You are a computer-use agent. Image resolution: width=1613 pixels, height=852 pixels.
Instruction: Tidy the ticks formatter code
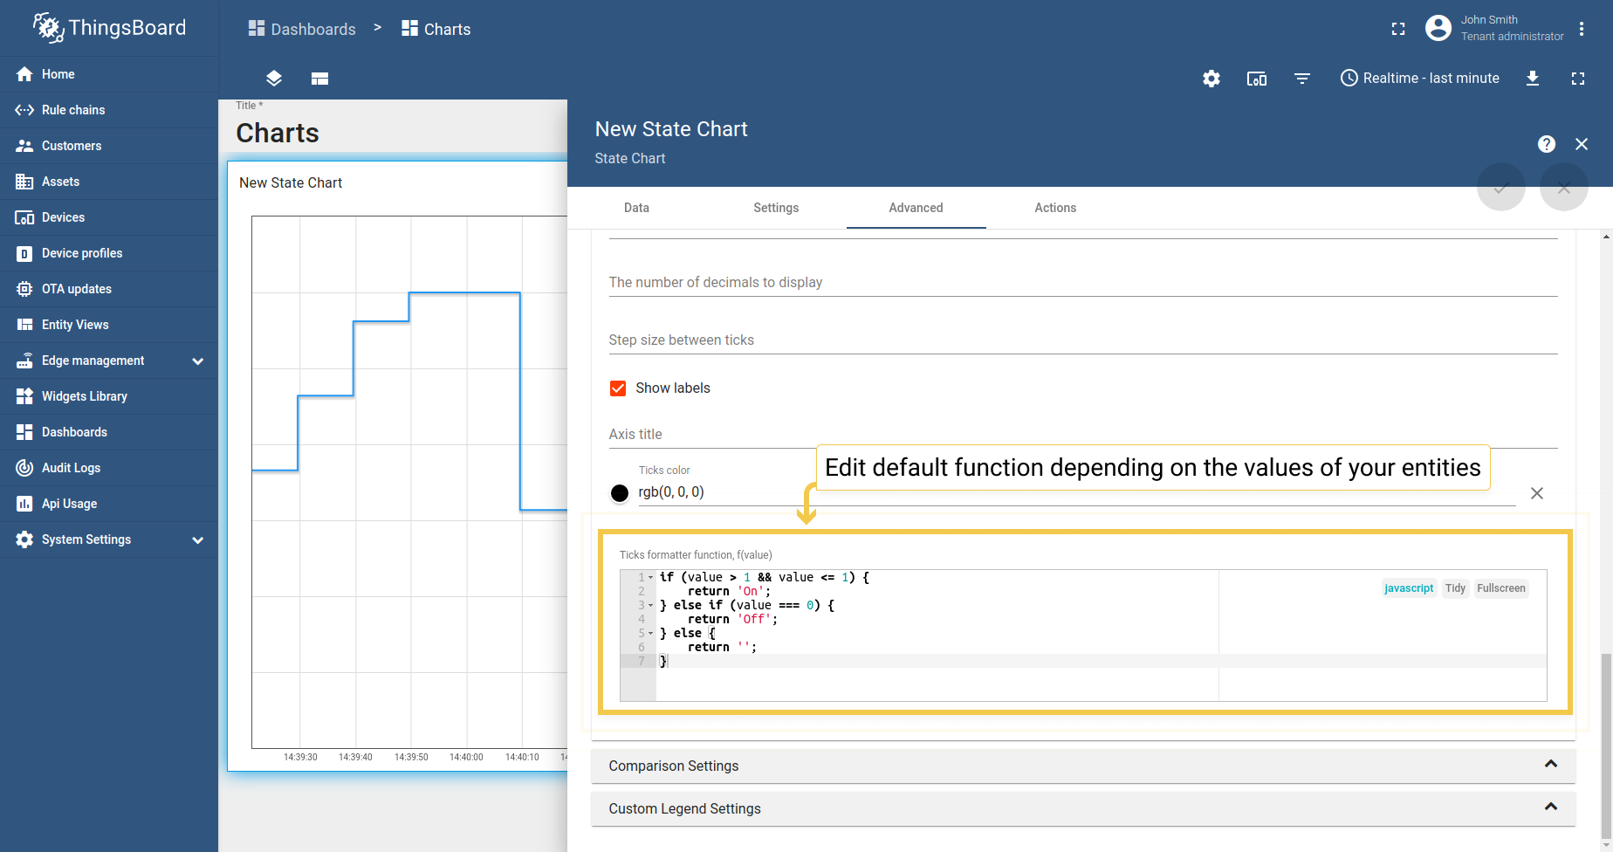pos(1454,587)
